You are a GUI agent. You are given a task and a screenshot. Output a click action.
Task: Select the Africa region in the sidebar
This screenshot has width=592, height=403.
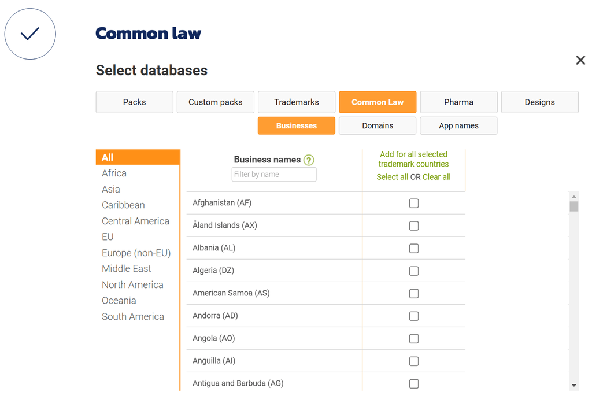pos(114,173)
